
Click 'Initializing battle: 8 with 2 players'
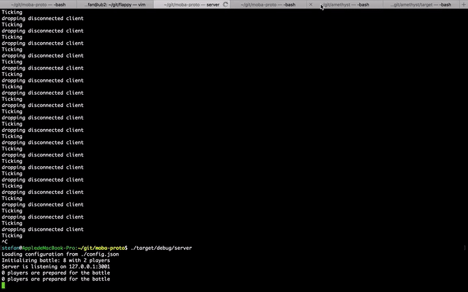click(56, 260)
